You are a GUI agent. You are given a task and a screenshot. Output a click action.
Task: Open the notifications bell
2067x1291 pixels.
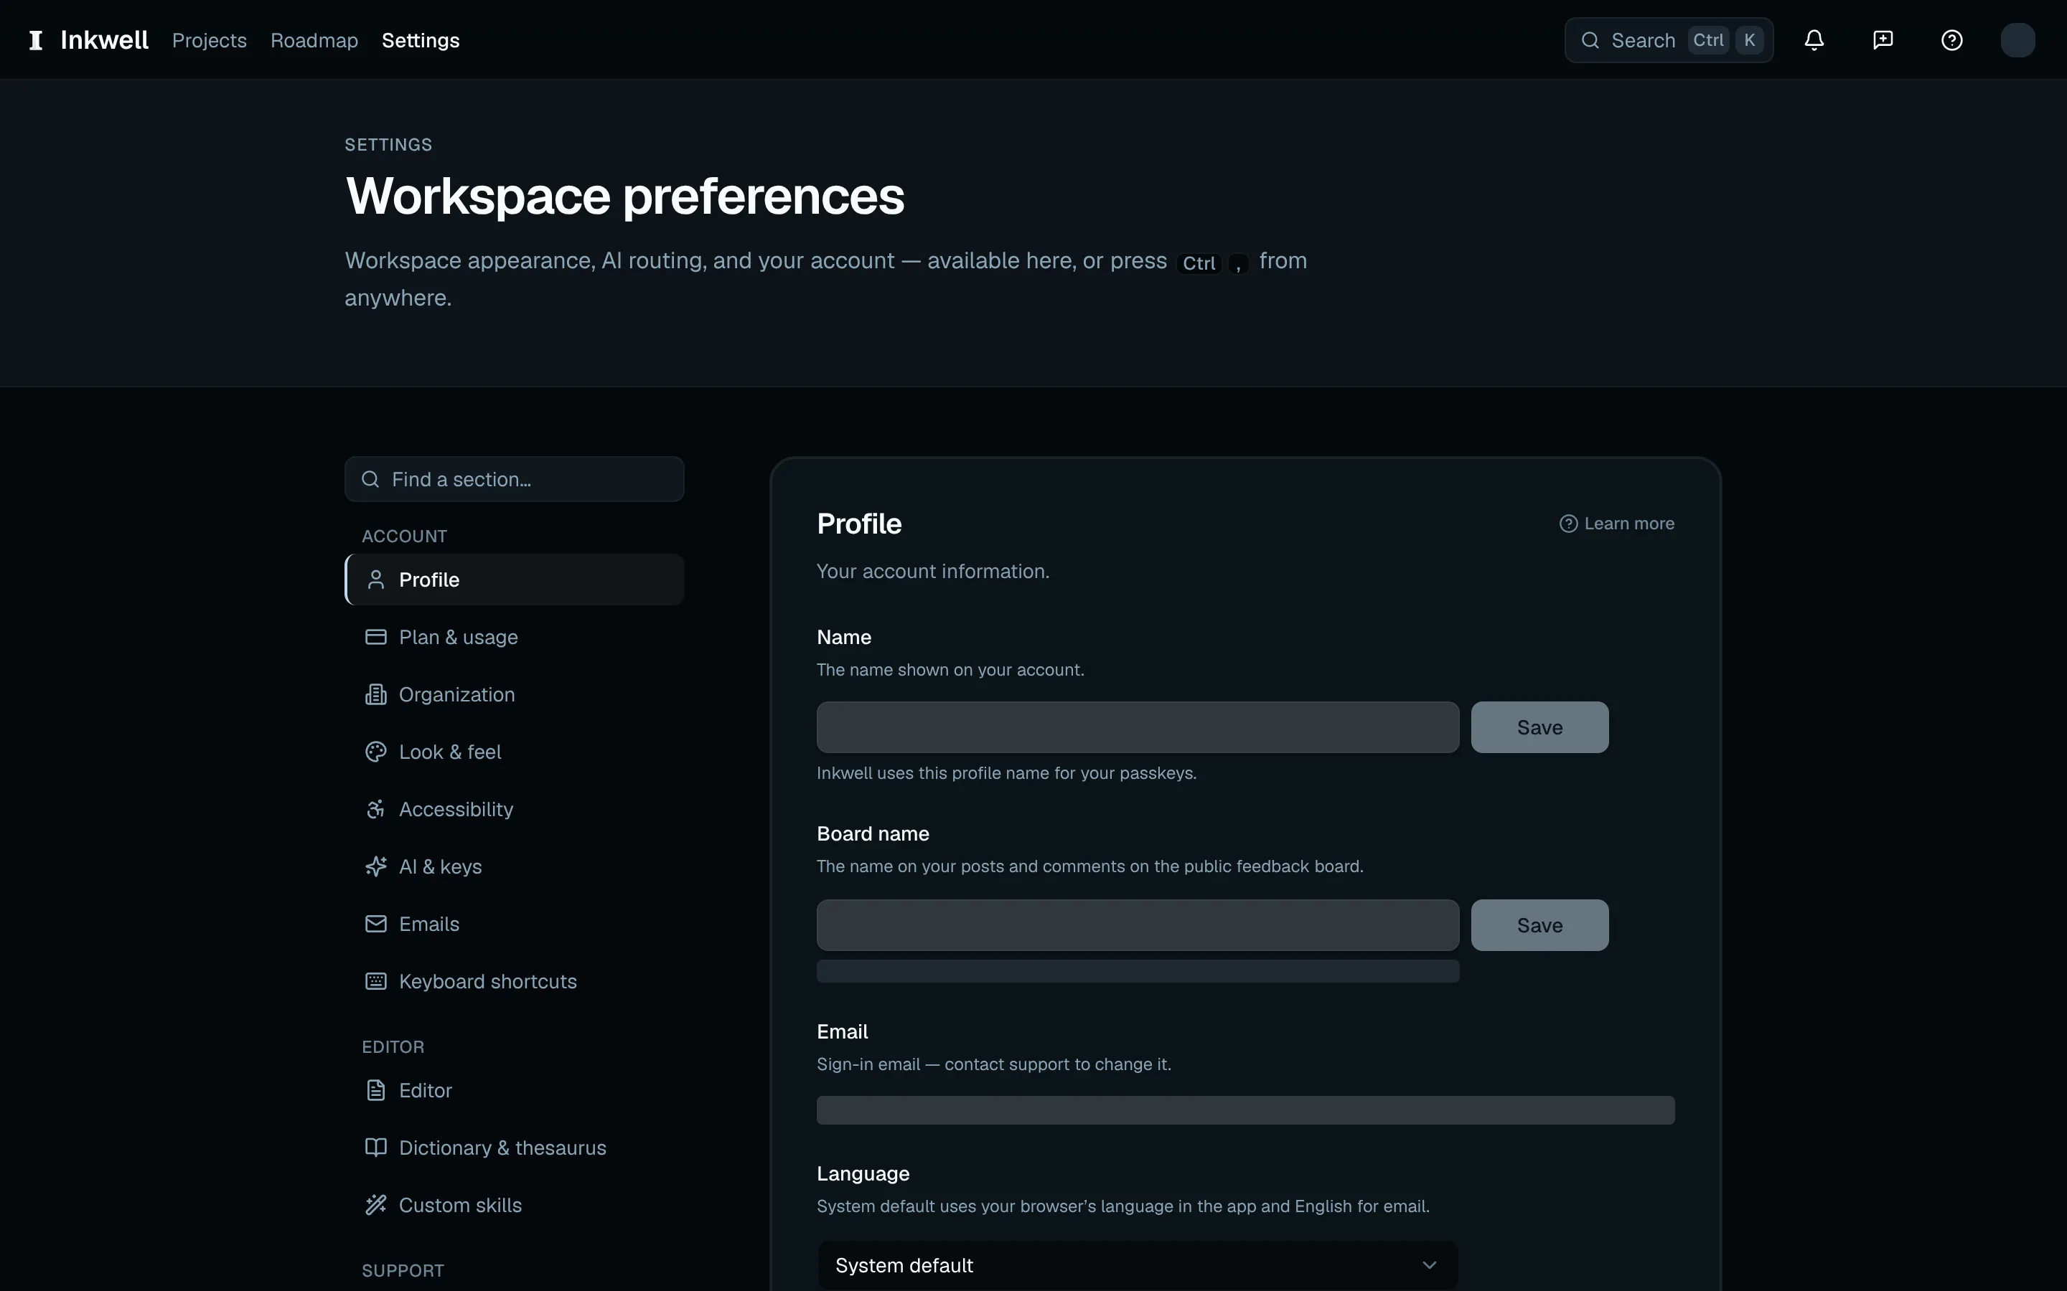(1814, 40)
